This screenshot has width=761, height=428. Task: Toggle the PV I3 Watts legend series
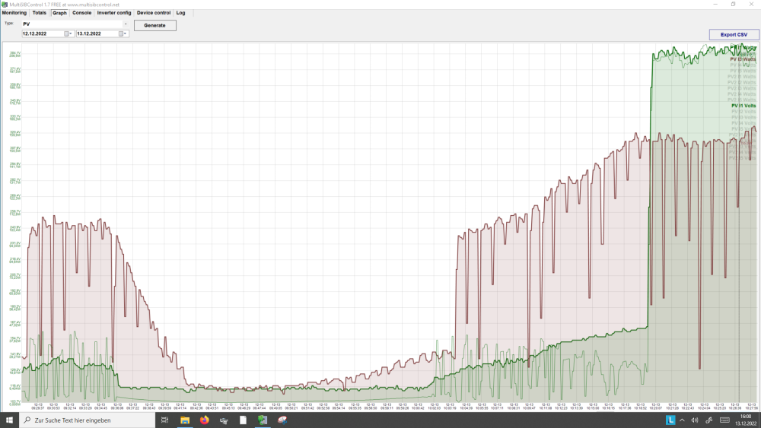(x=743, y=59)
